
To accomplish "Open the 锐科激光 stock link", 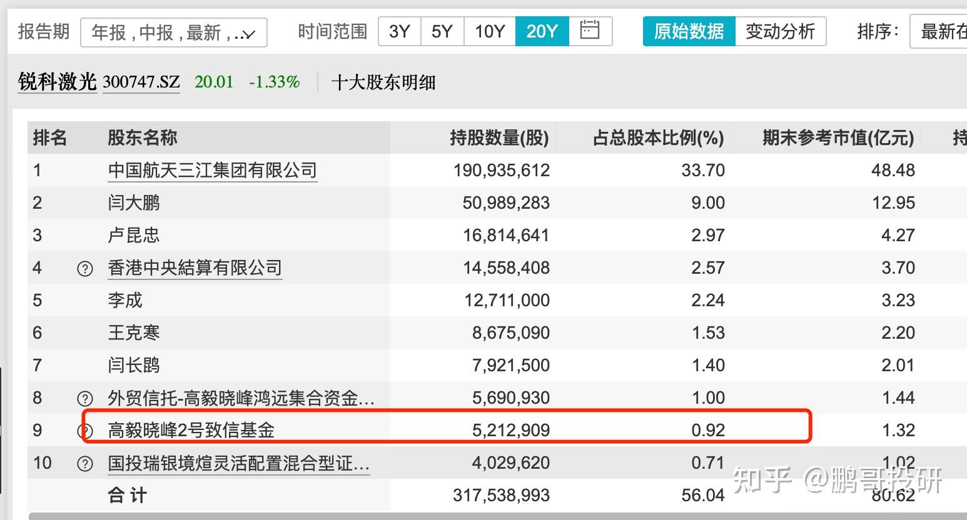I will tap(58, 82).
